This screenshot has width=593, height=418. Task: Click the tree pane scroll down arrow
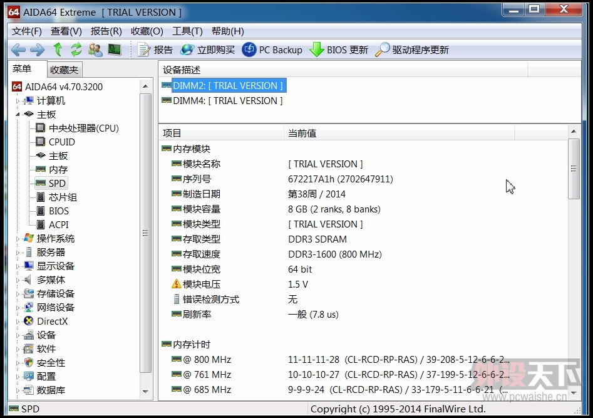tap(145, 392)
